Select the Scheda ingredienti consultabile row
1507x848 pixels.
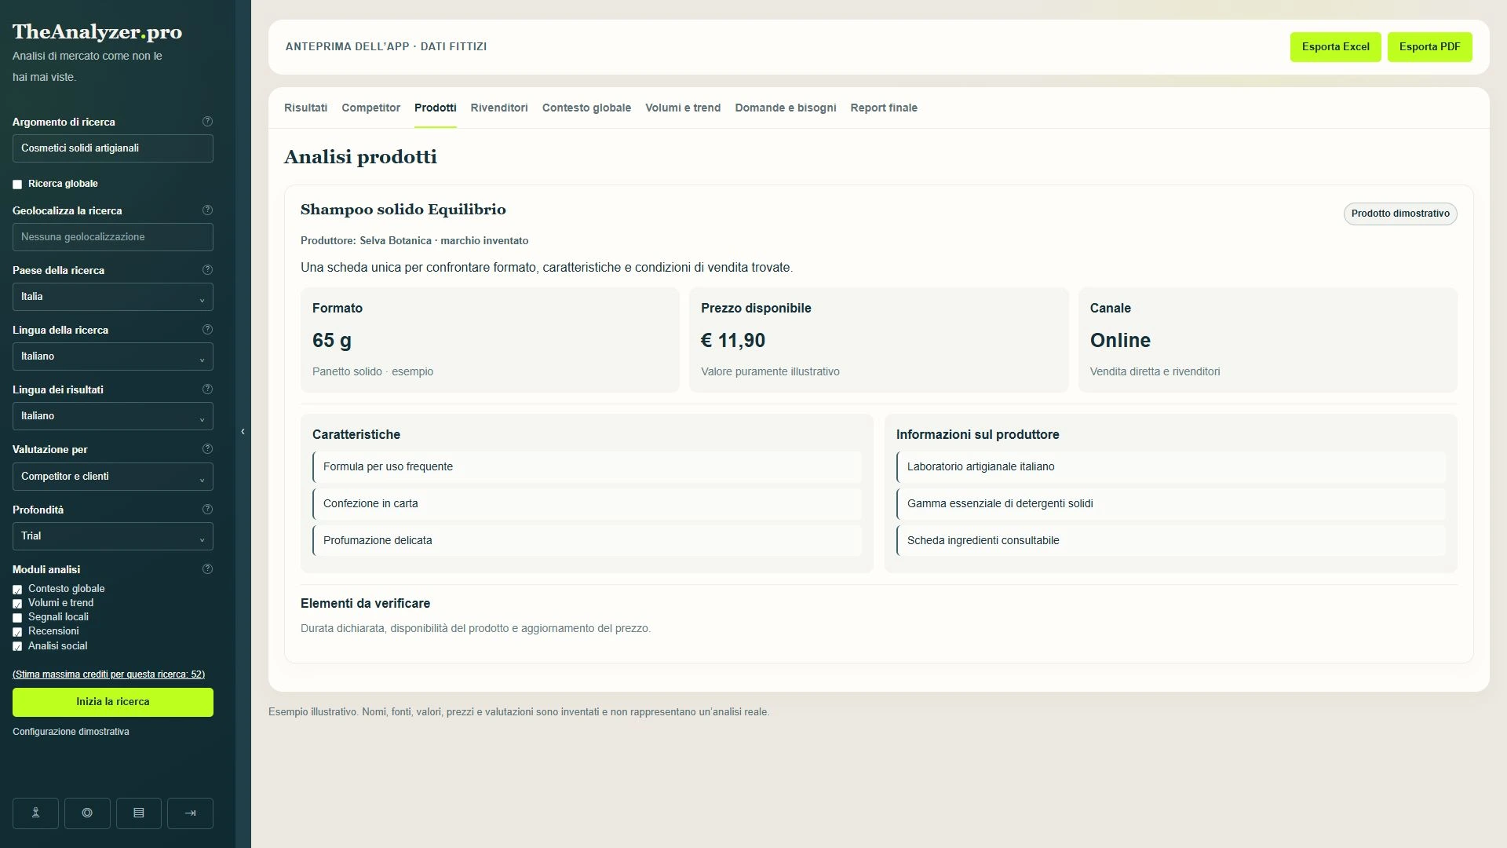(1171, 540)
